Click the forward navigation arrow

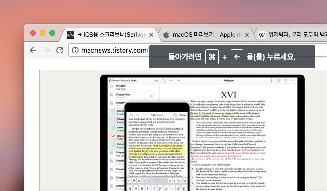[x=46, y=50]
